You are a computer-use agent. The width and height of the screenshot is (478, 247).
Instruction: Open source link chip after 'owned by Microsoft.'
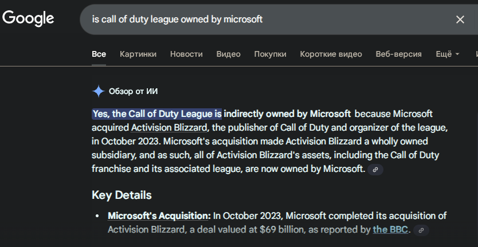pyautogui.click(x=375, y=169)
